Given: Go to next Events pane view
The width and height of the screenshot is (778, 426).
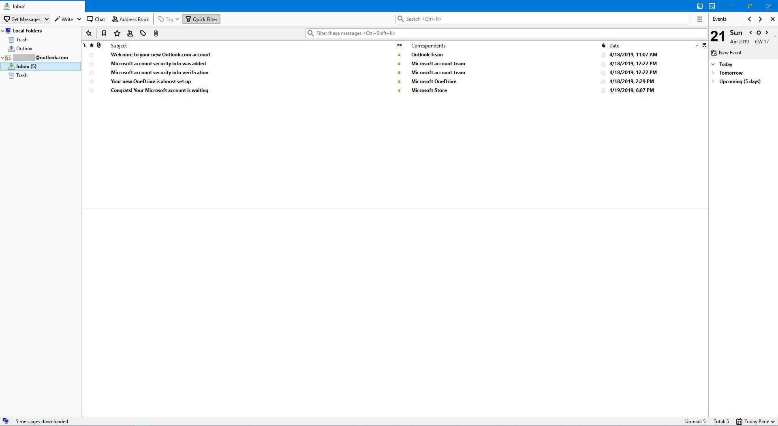Looking at the screenshot, I should click(760, 19).
